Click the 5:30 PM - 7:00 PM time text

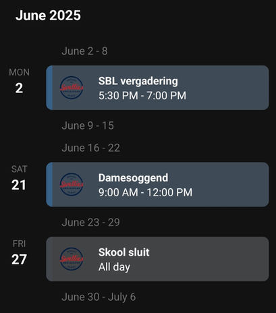pyautogui.click(x=142, y=95)
